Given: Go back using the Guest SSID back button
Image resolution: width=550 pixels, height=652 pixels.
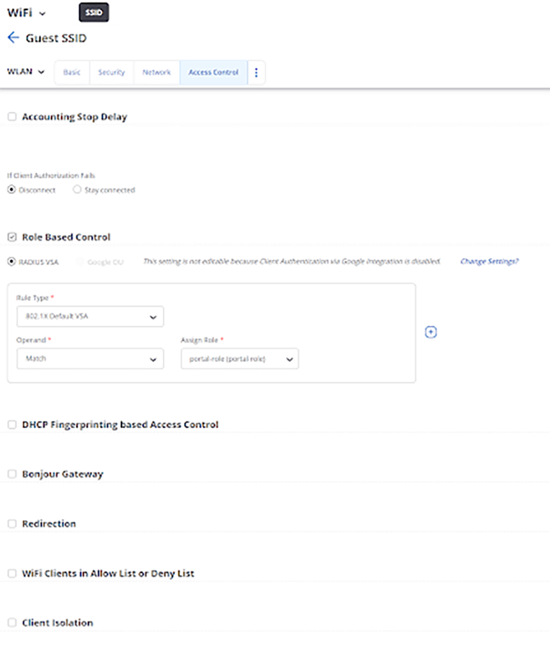Looking at the screenshot, I should click(x=12, y=38).
